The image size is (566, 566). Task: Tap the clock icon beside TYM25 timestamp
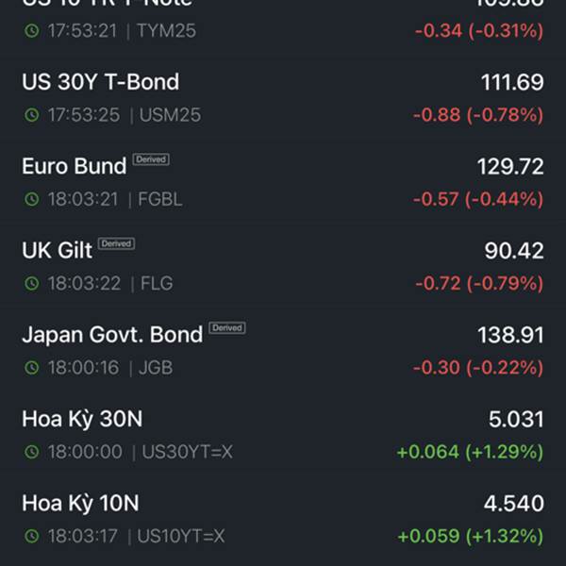click(32, 31)
